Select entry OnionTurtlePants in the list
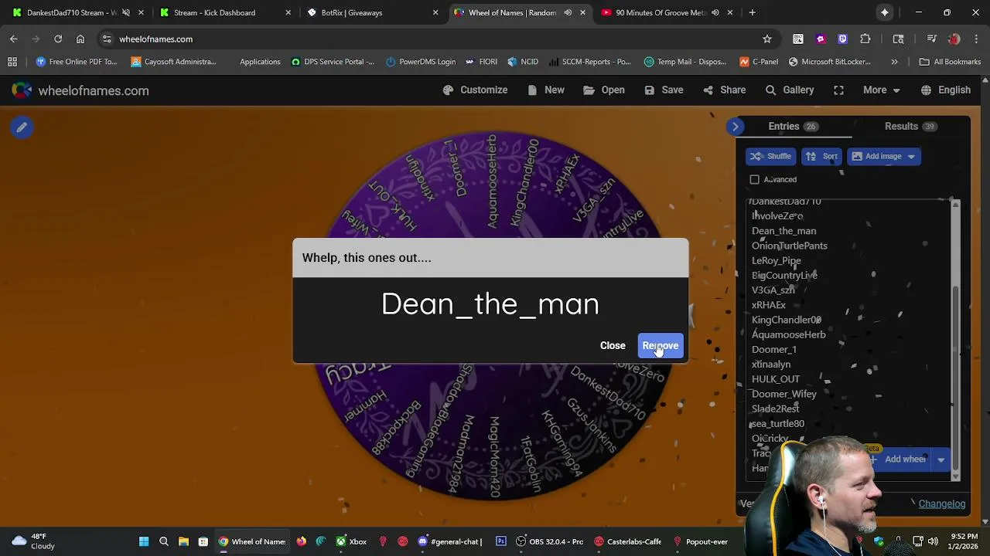The width and height of the screenshot is (990, 556). tap(789, 246)
